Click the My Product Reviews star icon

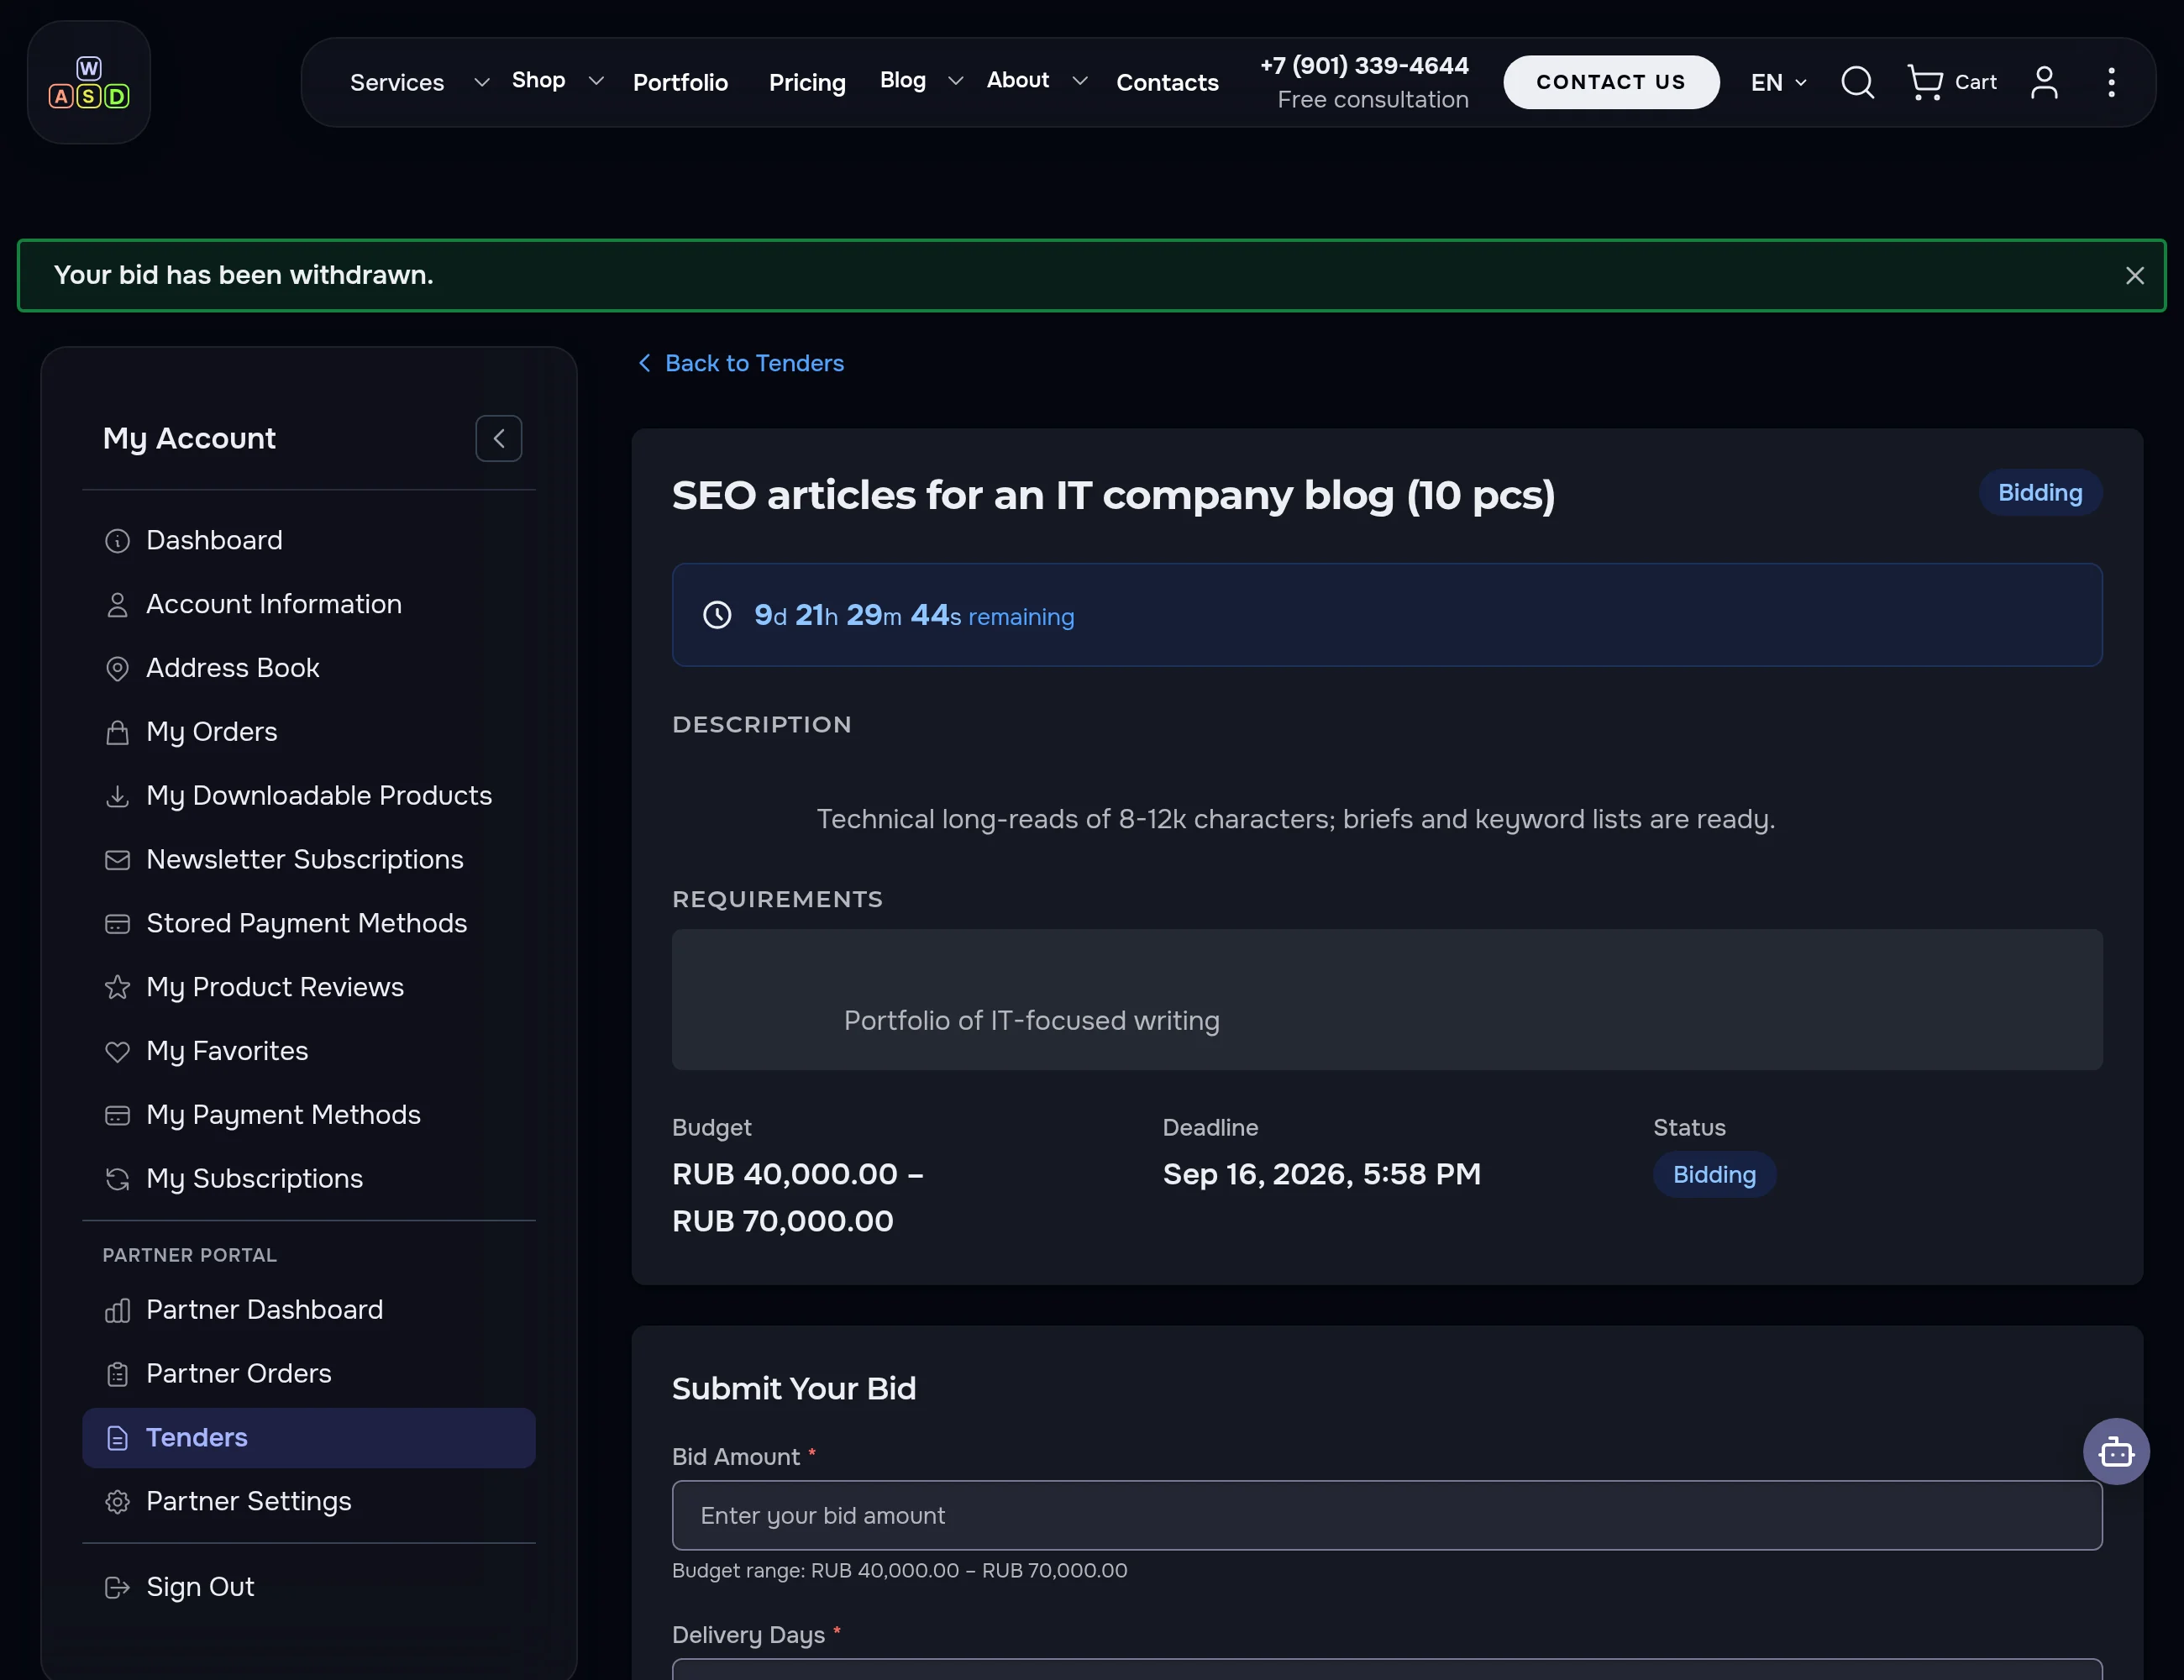click(x=117, y=987)
